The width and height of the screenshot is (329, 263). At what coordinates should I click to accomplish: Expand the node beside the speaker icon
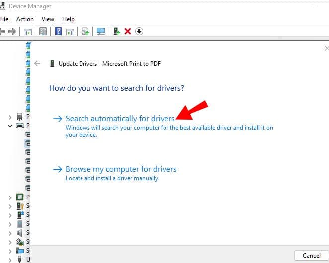(x=10, y=233)
